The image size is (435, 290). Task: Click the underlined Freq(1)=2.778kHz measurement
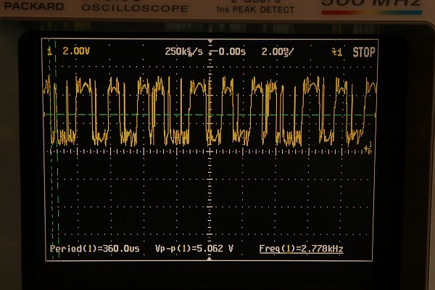coord(301,249)
